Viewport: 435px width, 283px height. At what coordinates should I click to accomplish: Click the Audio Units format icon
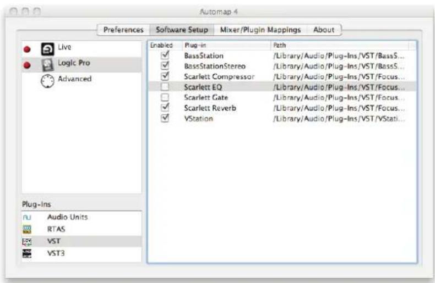click(27, 218)
